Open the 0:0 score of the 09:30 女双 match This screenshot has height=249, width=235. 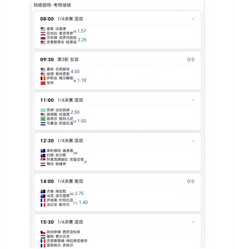click(191, 60)
